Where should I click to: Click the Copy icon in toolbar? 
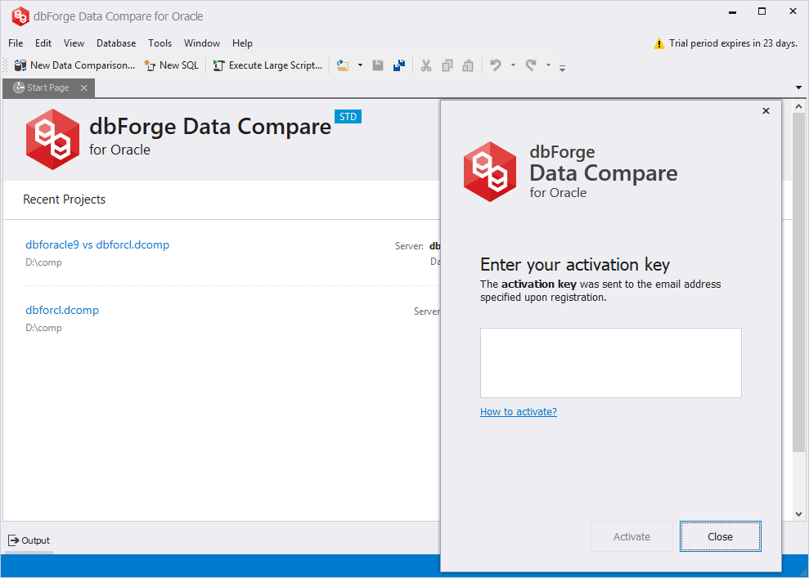447,65
